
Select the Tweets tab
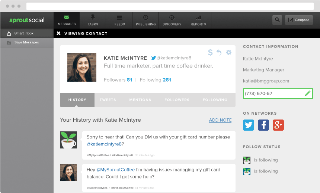[108, 100]
